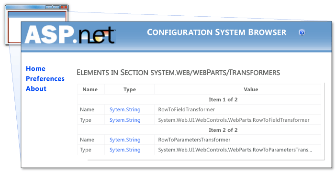Maximize the small thumbnail window
336x172 pixels.
(x=56, y=7)
